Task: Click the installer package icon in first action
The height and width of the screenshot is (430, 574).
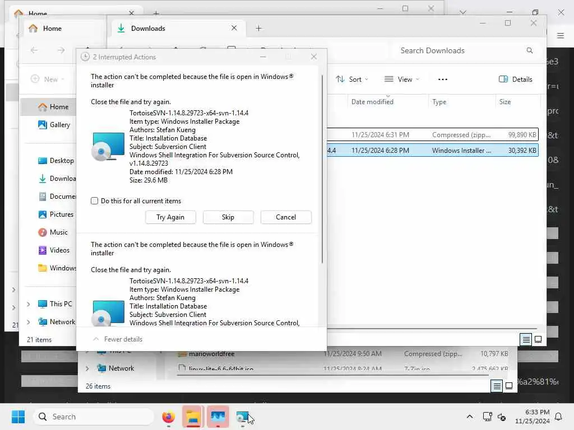Action: click(x=108, y=147)
